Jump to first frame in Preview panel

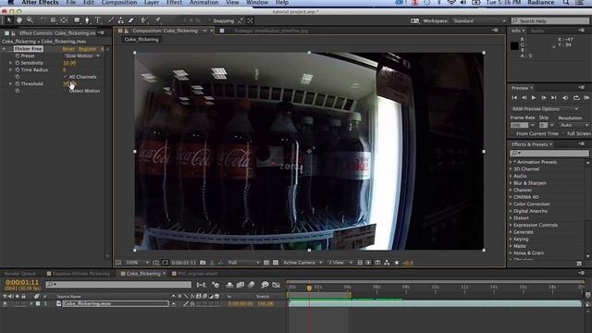click(x=514, y=98)
